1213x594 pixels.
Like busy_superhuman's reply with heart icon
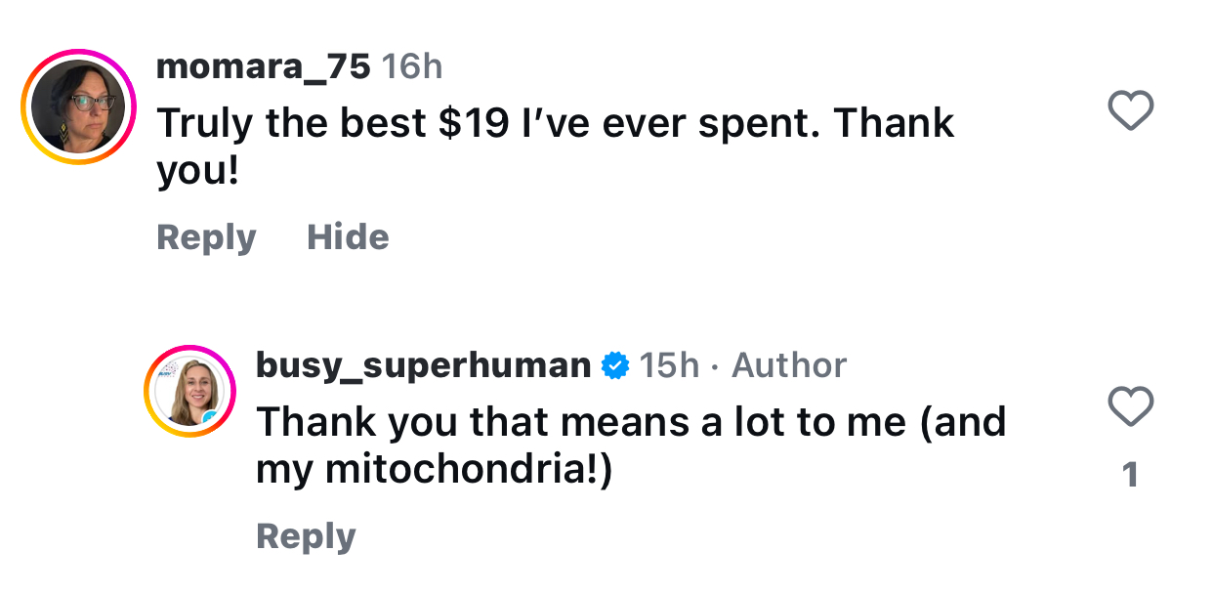coord(1132,406)
